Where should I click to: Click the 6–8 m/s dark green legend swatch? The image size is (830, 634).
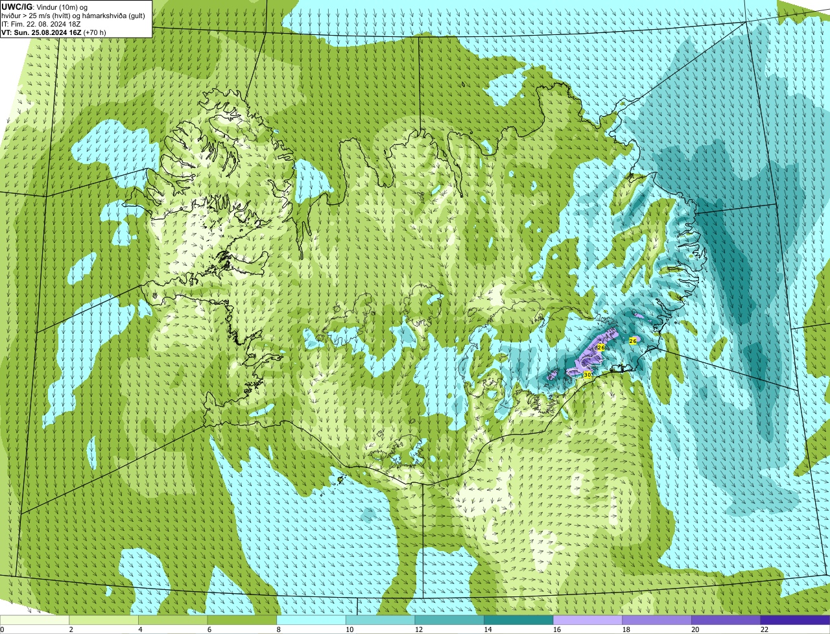pyautogui.click(x=242, y=620)
